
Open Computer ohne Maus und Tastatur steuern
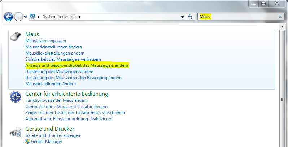click(x=66, y=107)
